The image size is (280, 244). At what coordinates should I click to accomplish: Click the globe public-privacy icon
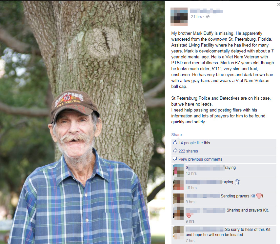coord(208,17)
